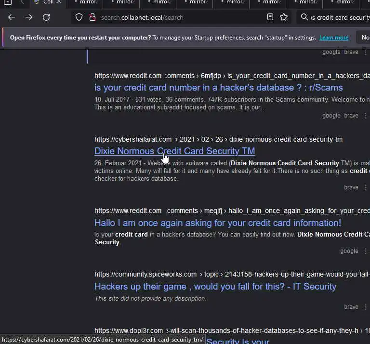Viewport: 370px width, 344px height.
Task: Click brave engine tag under Spiceworks result
Action: click(x=351, y=307)
